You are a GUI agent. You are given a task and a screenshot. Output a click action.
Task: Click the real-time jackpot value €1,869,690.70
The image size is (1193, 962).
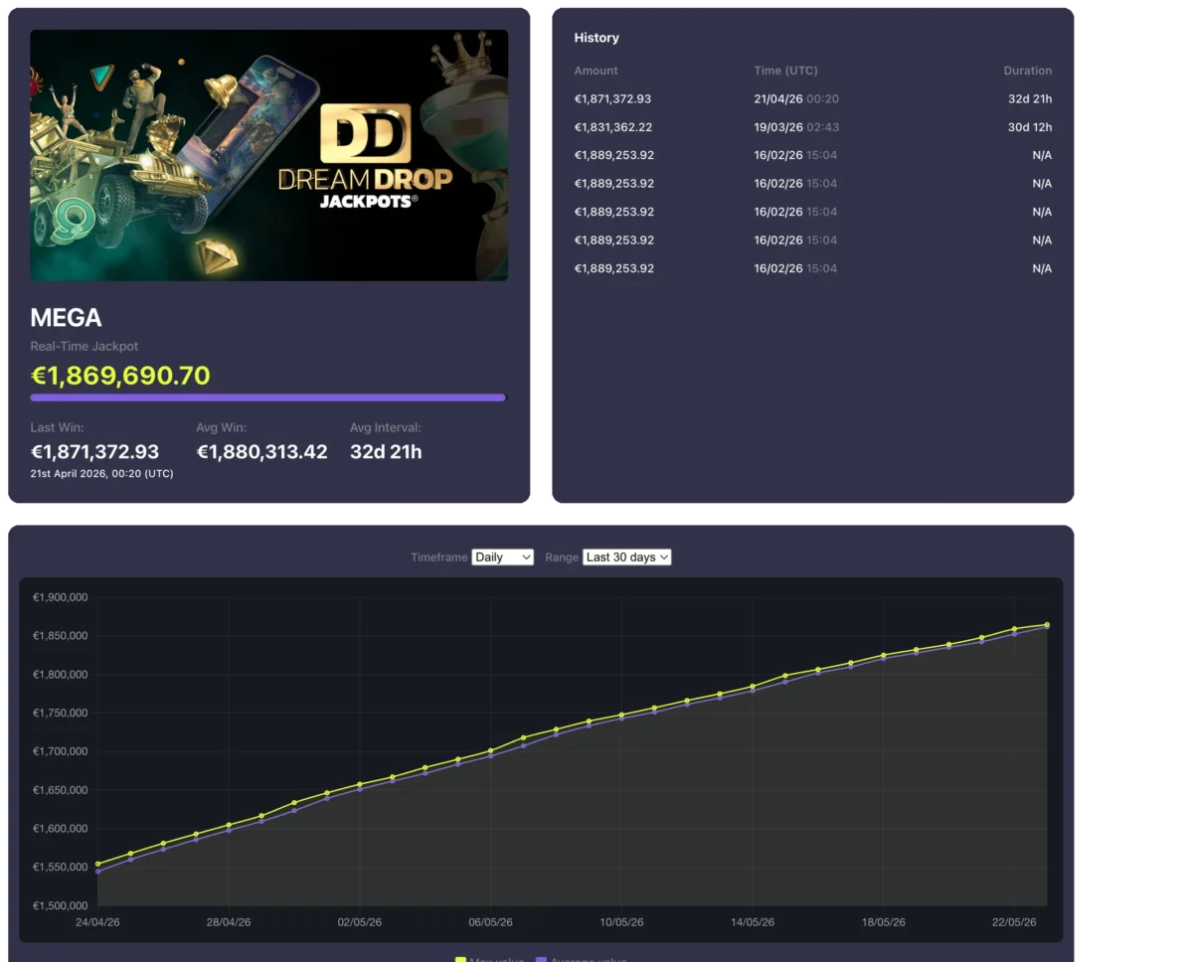click(x=120, y=376)
